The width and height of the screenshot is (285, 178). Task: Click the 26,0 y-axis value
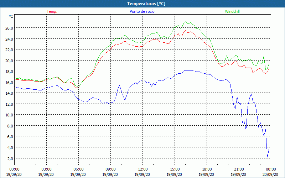click(9, 28)
